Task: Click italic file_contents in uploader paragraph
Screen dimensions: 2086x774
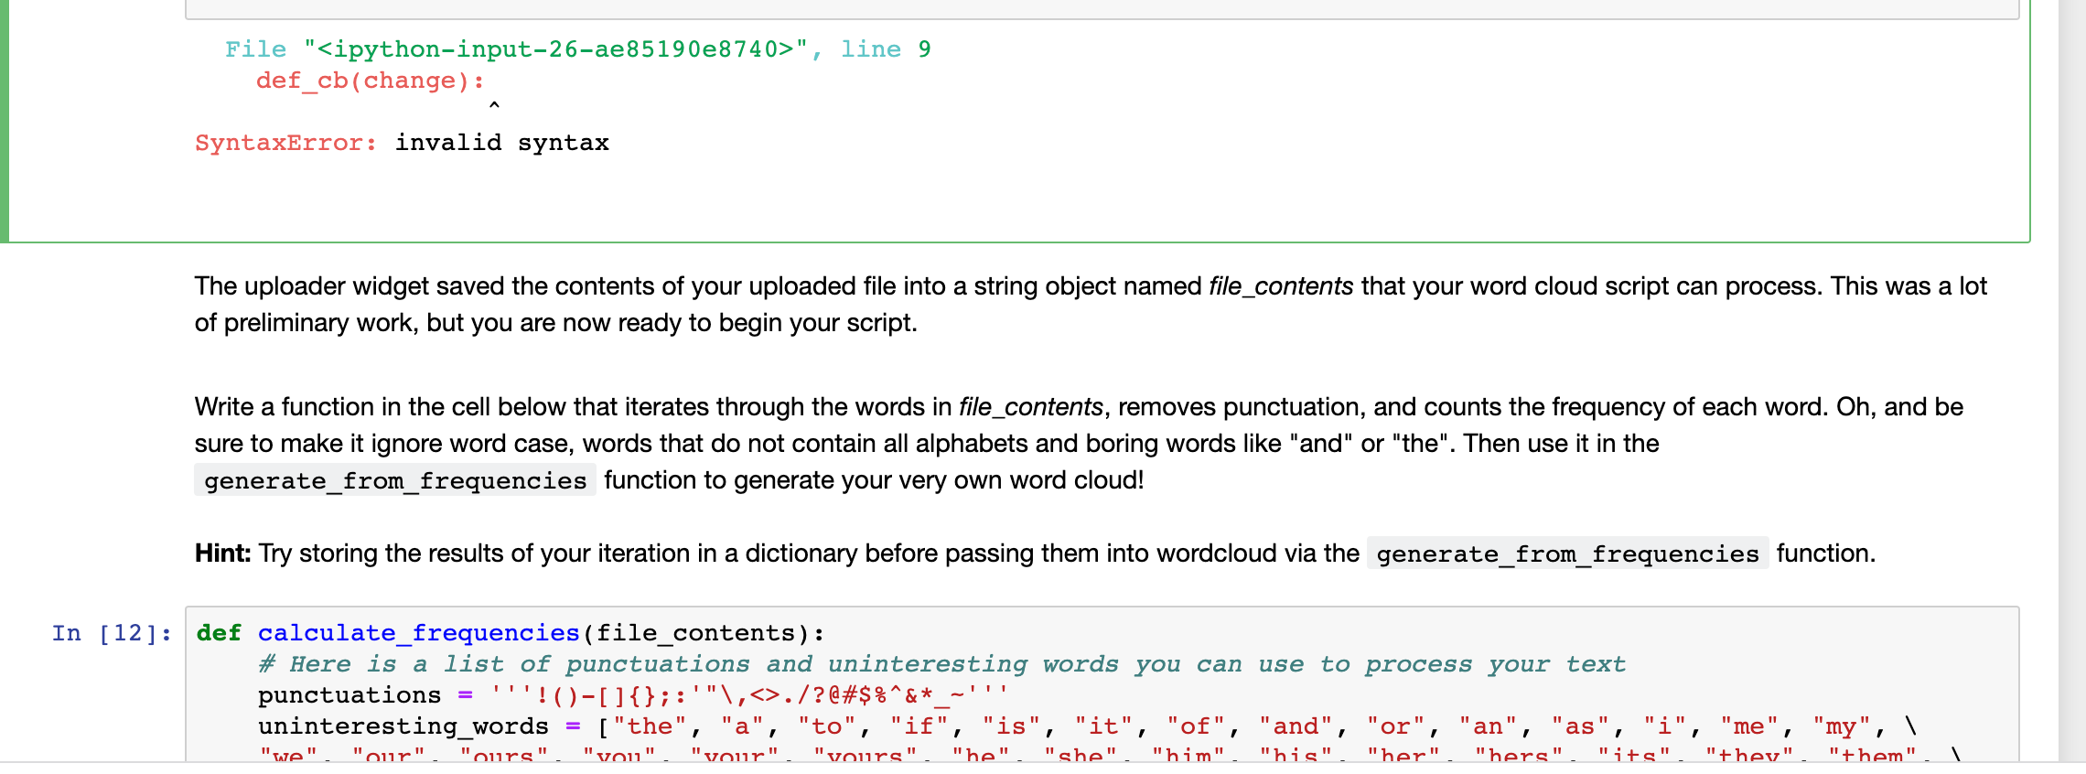Action: [1281, 286]
